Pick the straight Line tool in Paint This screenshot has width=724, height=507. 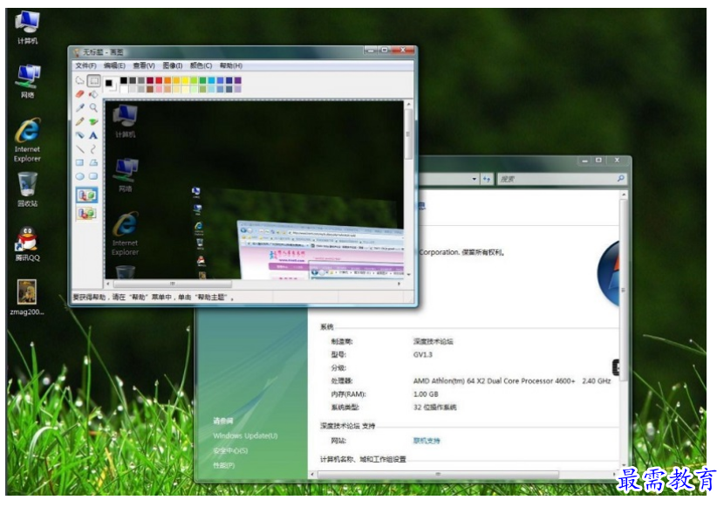tap(80, 149)
